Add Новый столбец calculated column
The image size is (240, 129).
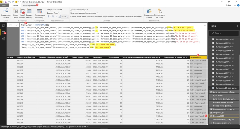(22, 14)
